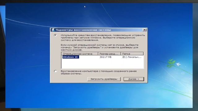This screenshot has width=198, height=111.
Task: Close the Параметры восстановления системы dialog
Action: coord(144,30)
